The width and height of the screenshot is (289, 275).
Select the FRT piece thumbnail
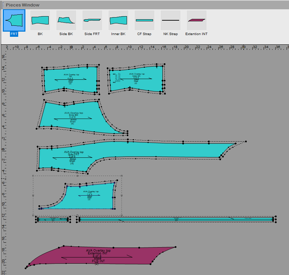click(x=14, y=20)
